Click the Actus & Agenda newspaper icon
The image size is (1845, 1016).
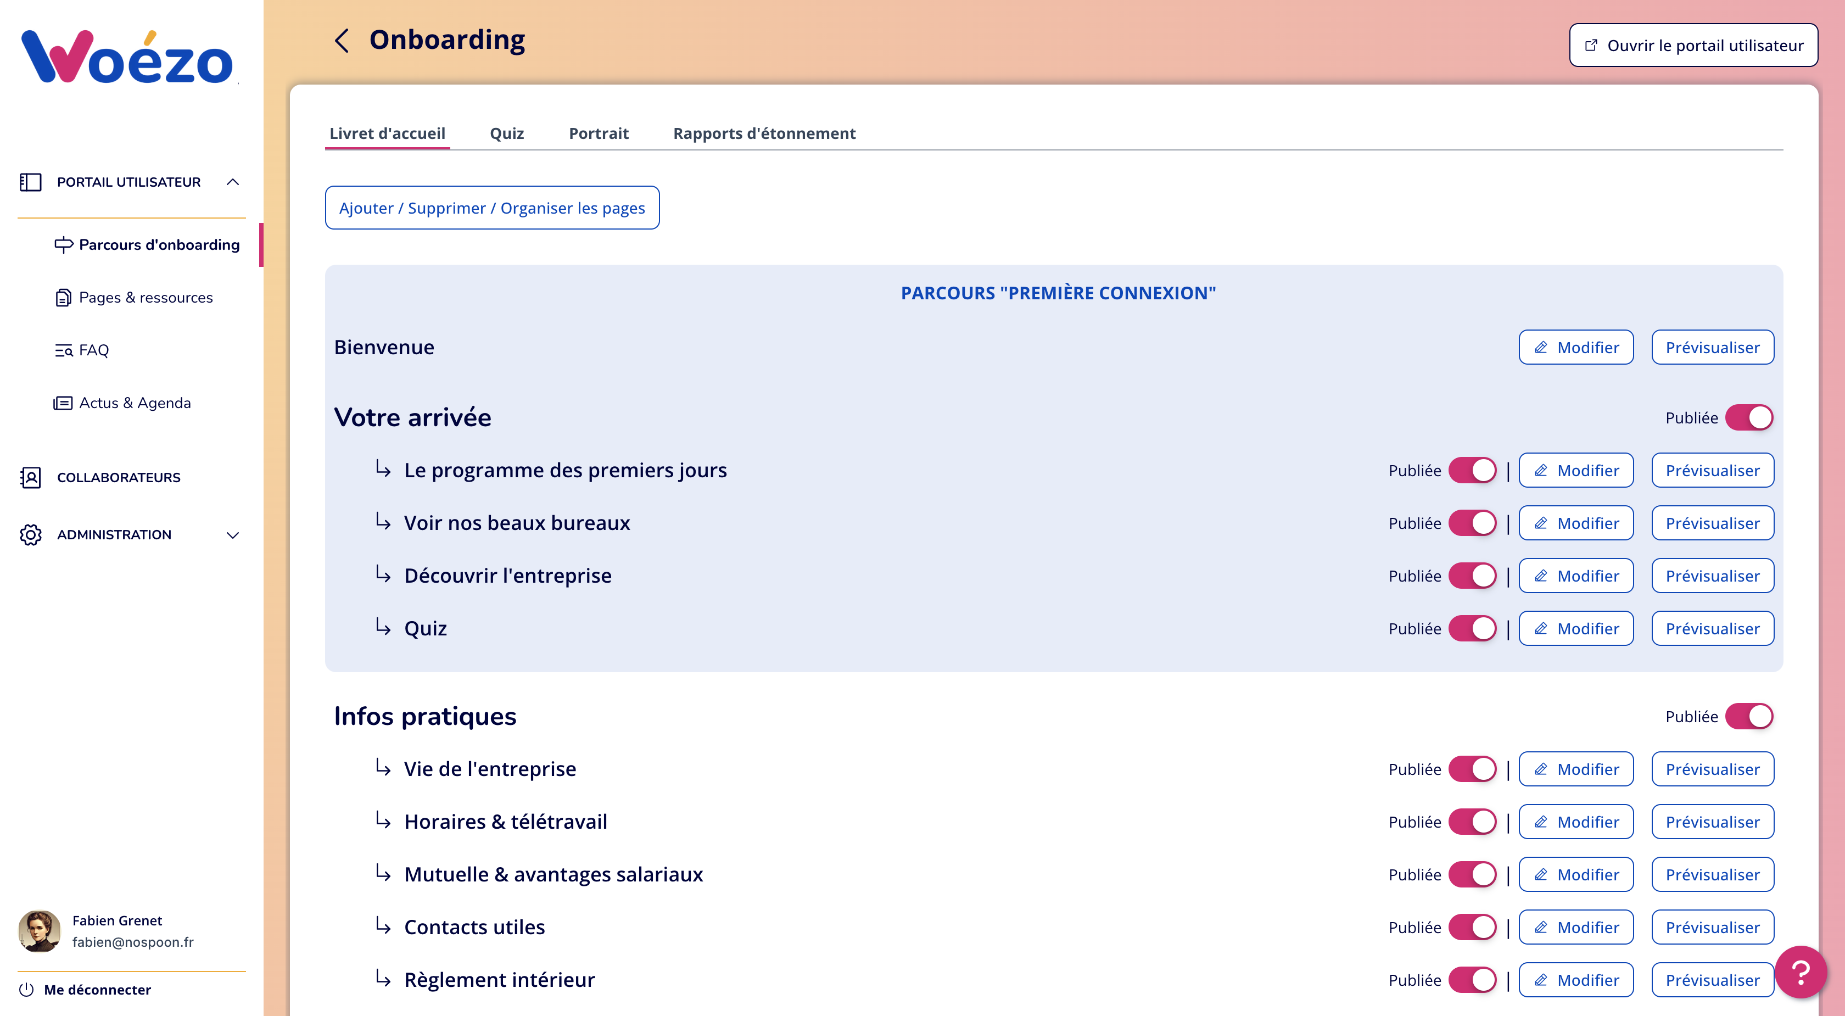pos(63,403)
